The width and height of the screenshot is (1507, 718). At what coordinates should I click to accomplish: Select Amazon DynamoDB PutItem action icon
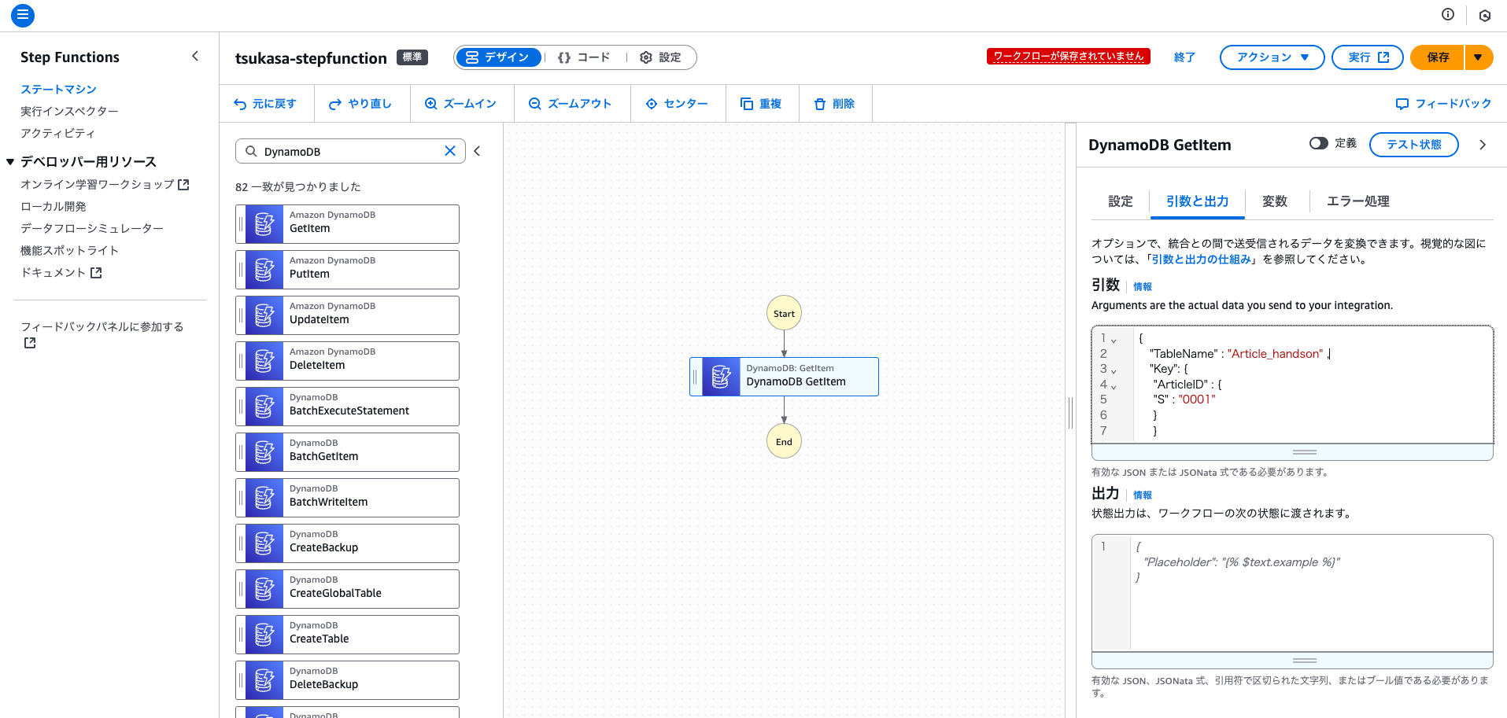[x=264, y=270]
